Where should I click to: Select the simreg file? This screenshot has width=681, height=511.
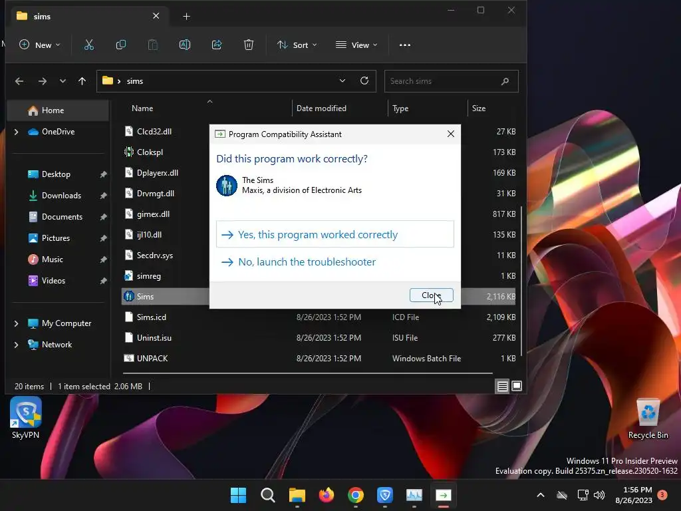[x=148, y=276]
